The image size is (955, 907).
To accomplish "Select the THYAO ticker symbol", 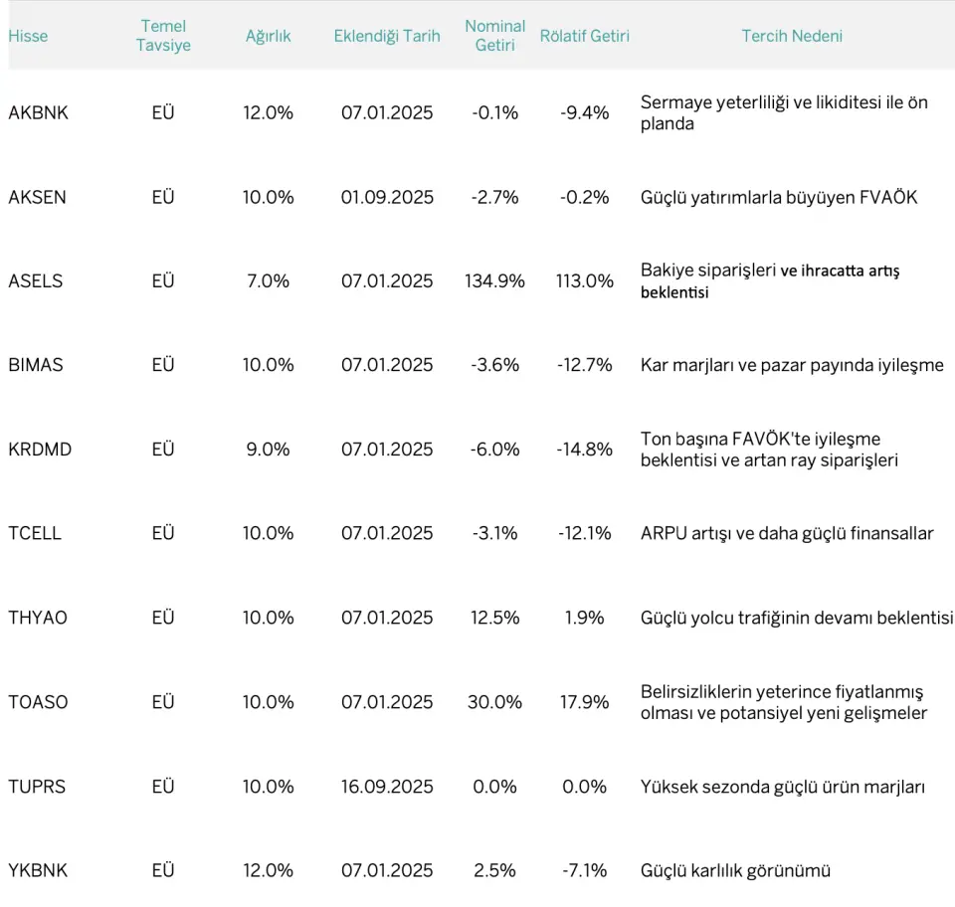I will tap(38, 618).
